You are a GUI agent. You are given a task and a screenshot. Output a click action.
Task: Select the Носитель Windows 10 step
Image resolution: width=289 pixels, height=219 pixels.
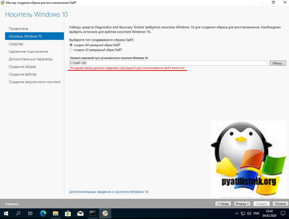[x=34, y=36]
